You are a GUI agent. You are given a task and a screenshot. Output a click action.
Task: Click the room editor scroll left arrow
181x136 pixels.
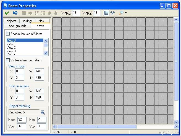coord(54,127)
